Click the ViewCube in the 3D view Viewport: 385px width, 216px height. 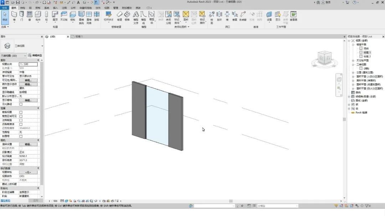pos(324,58)
